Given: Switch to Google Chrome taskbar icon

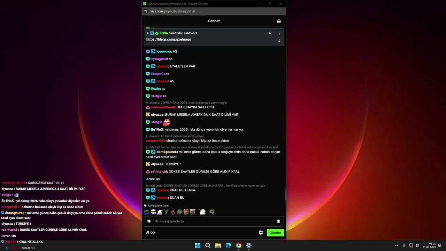Looking at the screenshot, I should 238,245.
